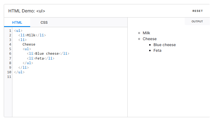Click the 'Milk' item in the output

coord(147,33)
